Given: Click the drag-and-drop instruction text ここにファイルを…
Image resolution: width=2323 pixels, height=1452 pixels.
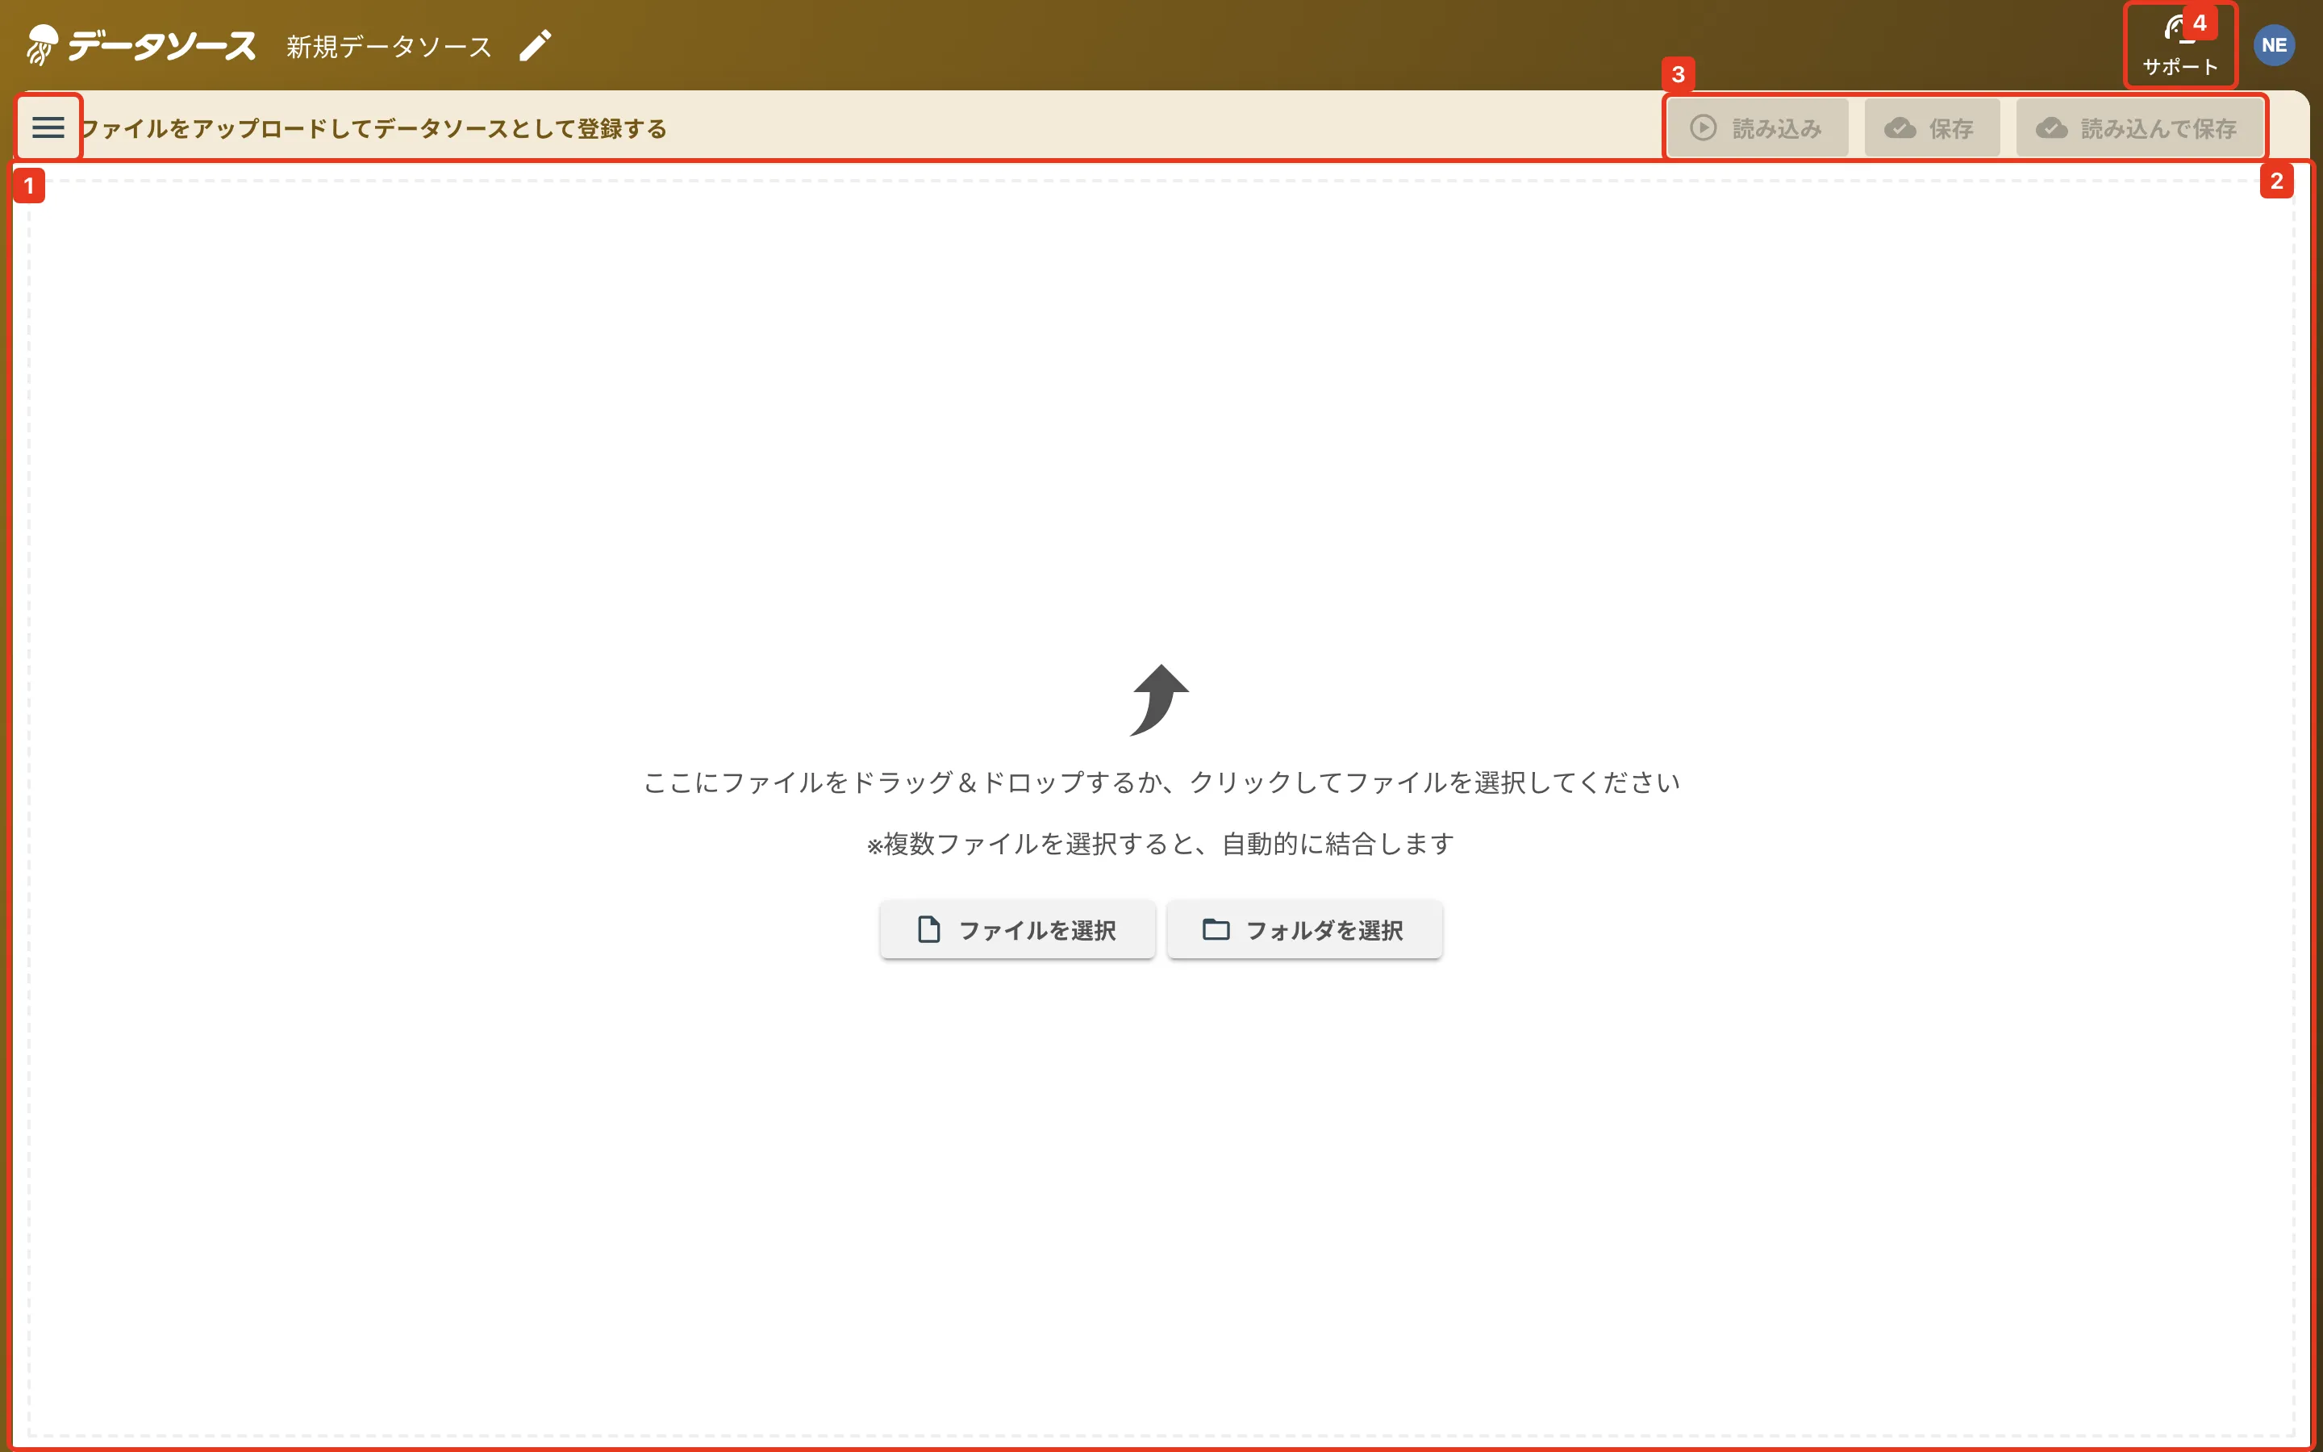Looking at the screenshot, I should point(1161,782).
